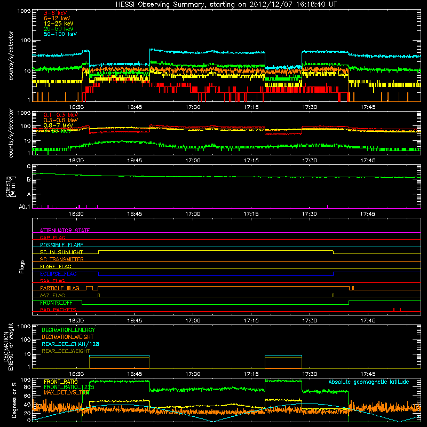
Task: Click the B class tick on GOES axis
Action: click(29, 179)
